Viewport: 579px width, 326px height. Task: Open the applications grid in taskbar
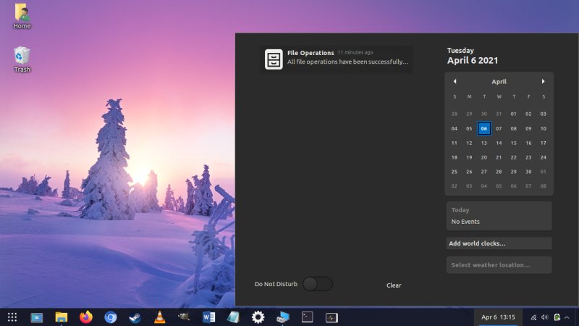click(x=12, y=317)
